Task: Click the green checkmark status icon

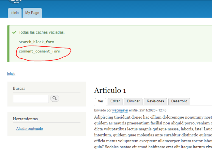Action: [14, 32]
